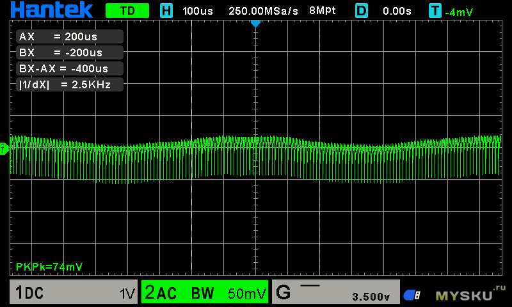
Task: Click the 0.00s delay value
Action: pyautogui.click(x=397, y=11)
